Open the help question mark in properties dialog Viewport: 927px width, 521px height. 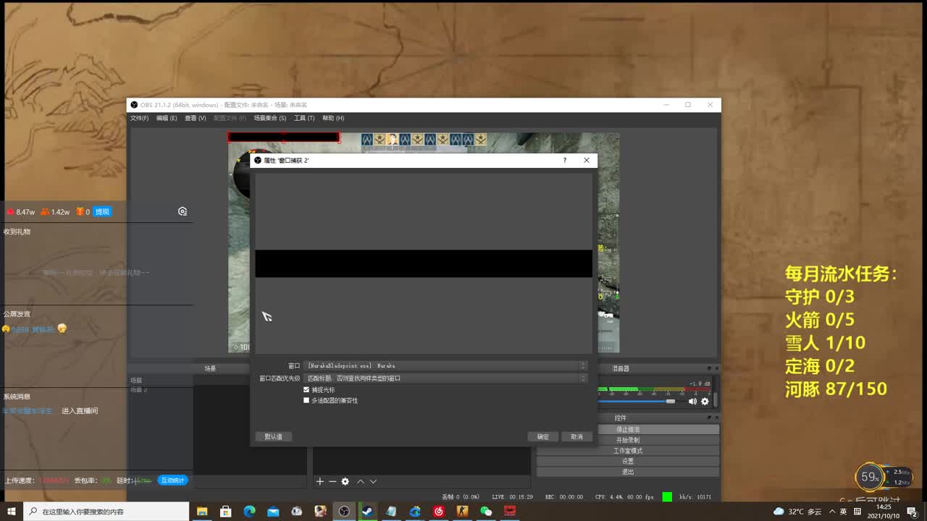click(x=565, y=161)
